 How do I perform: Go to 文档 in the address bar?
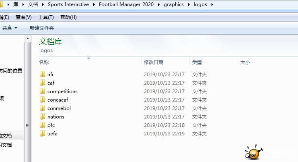33,4
